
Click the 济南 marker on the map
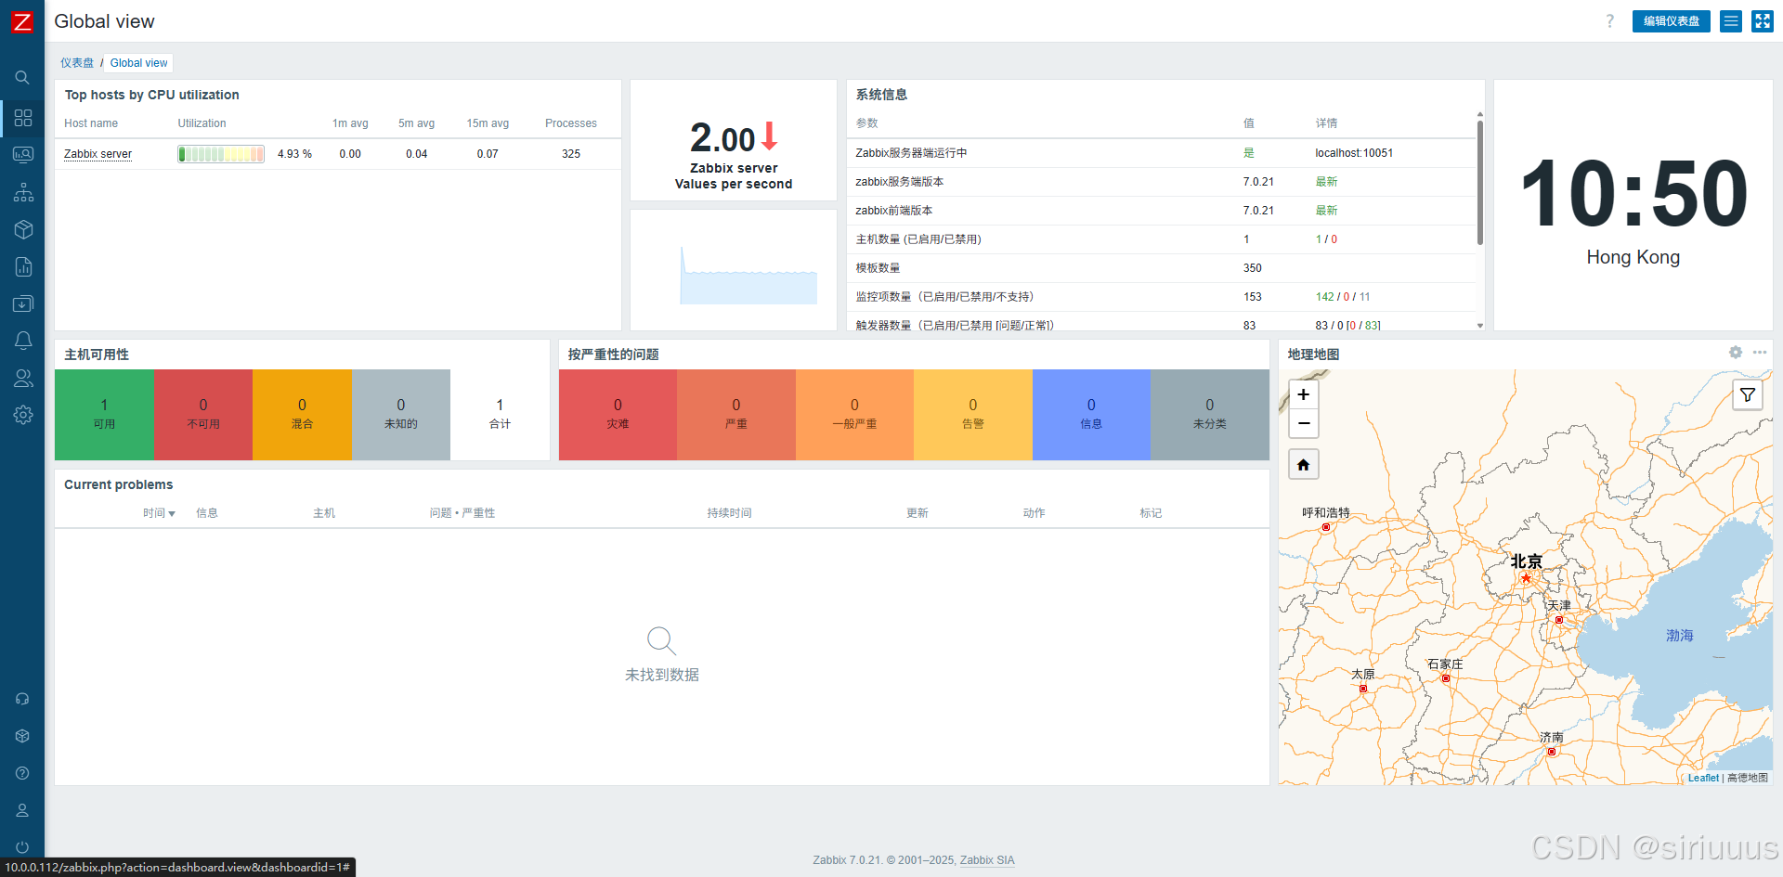tap(1552, 752)
